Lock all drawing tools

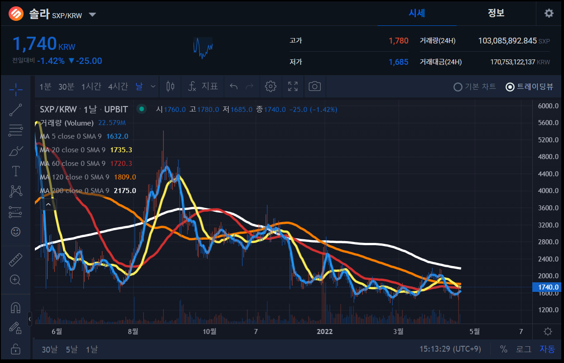[16, 348]
